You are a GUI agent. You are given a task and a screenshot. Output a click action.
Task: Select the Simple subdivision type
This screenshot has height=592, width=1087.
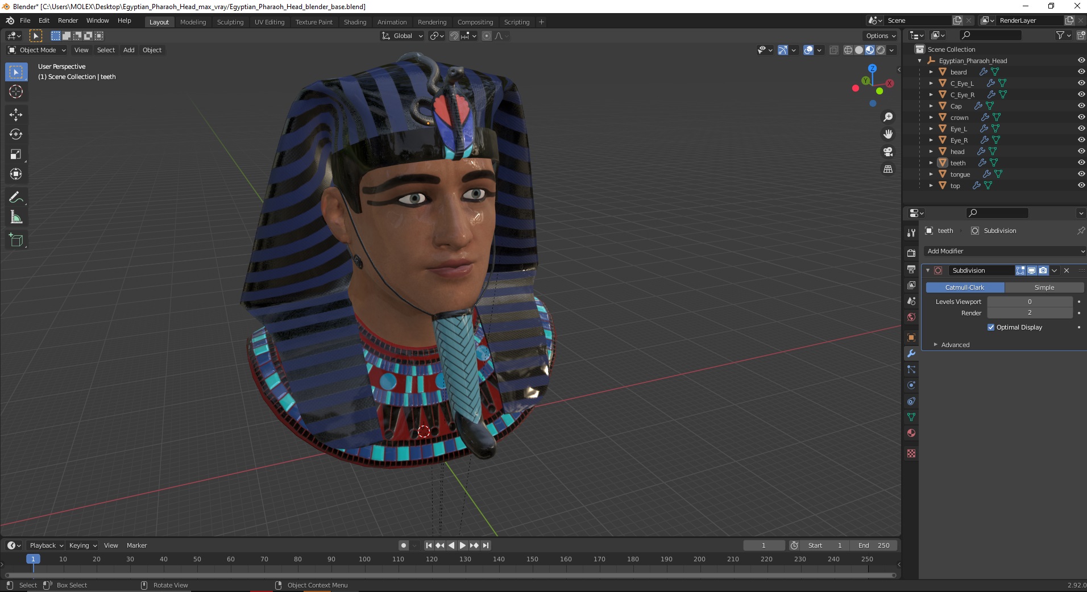pyautogui.click(x=1044, y=287)
